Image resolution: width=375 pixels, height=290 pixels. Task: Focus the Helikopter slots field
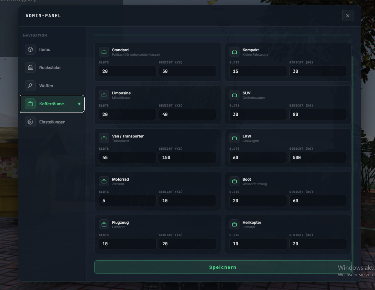[x=258, y=244]
